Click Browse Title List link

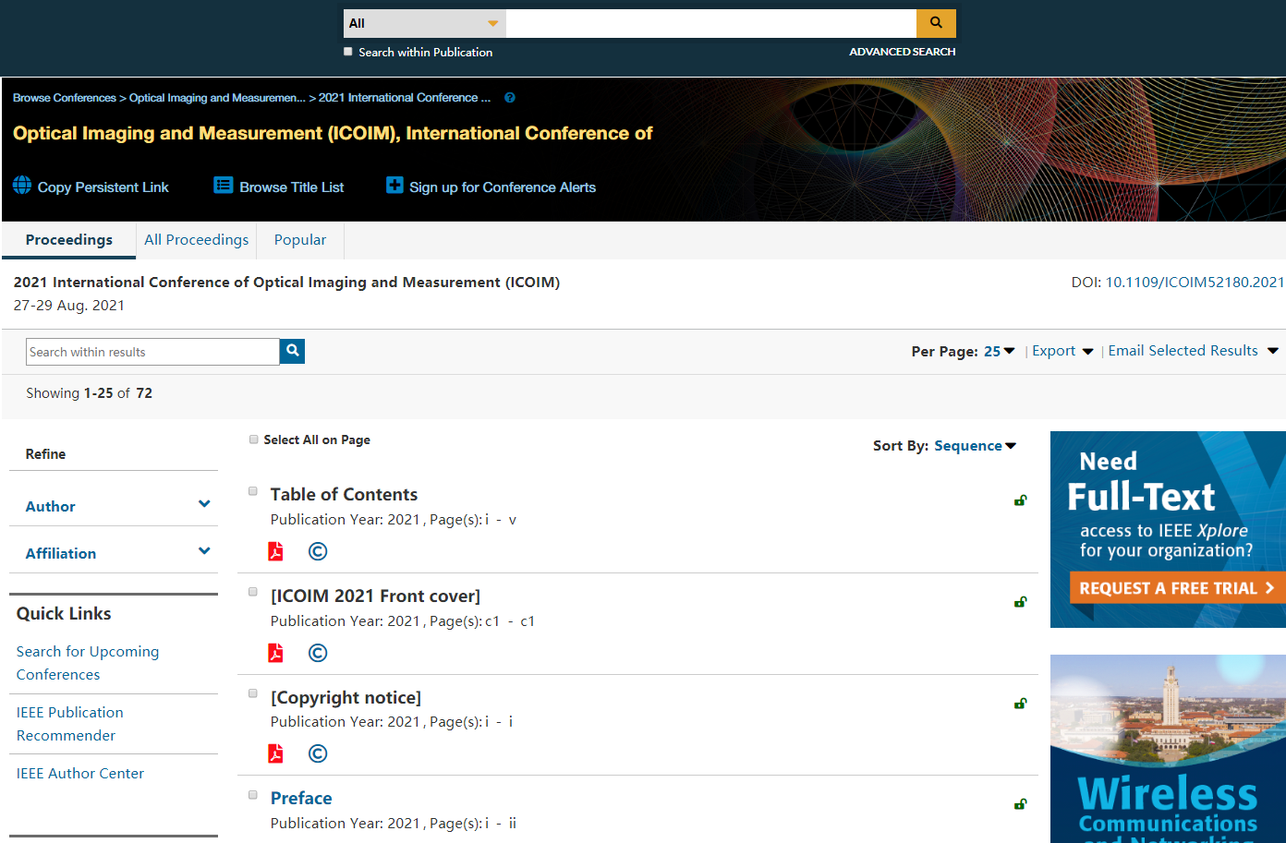(292, 187)
